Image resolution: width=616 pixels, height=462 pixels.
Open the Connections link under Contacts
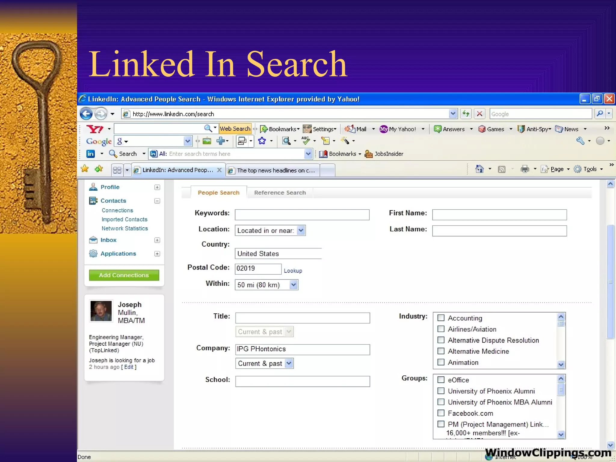tap(117, 210)
